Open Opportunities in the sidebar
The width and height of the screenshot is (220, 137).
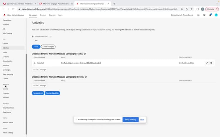click(x=7, y=61)
